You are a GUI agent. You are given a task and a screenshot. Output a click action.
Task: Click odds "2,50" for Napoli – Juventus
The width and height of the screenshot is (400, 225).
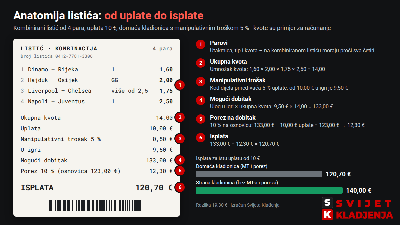(x=166, y=102)
